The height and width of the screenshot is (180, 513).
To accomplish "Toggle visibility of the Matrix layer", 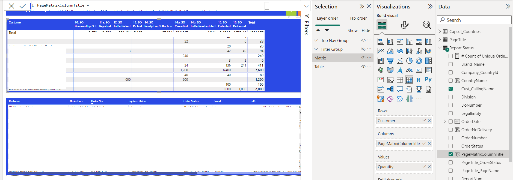I will [363, 58].
